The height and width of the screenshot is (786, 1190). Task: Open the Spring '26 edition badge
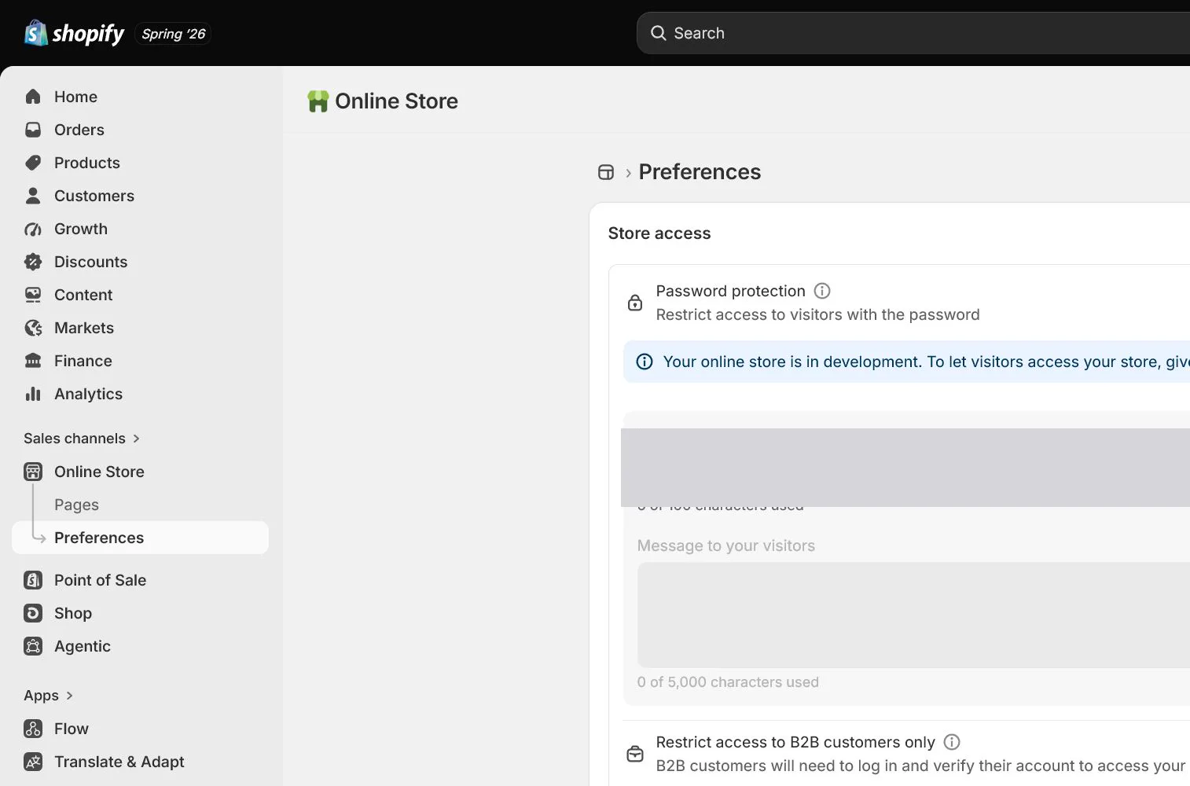173,34
